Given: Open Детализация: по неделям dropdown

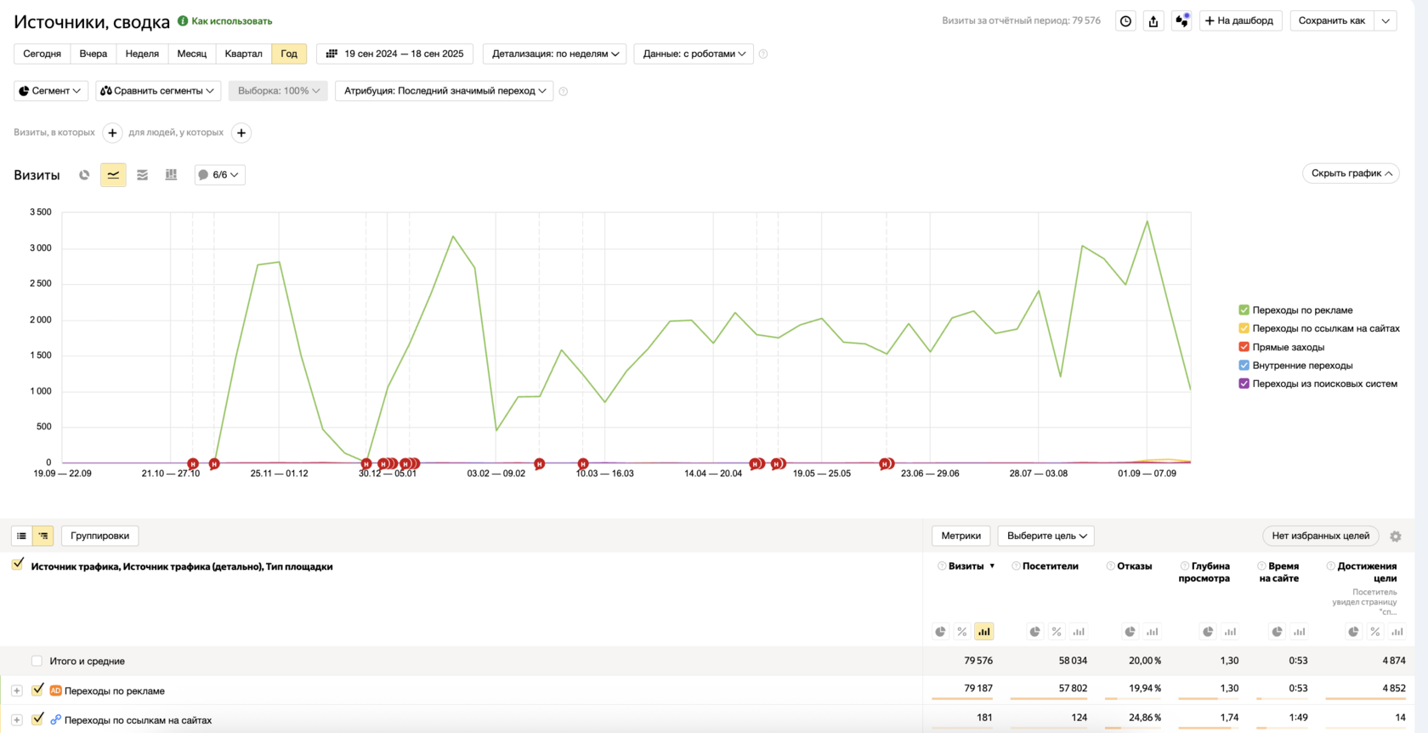Looking at the screenshot, I should tap(555, 54).
